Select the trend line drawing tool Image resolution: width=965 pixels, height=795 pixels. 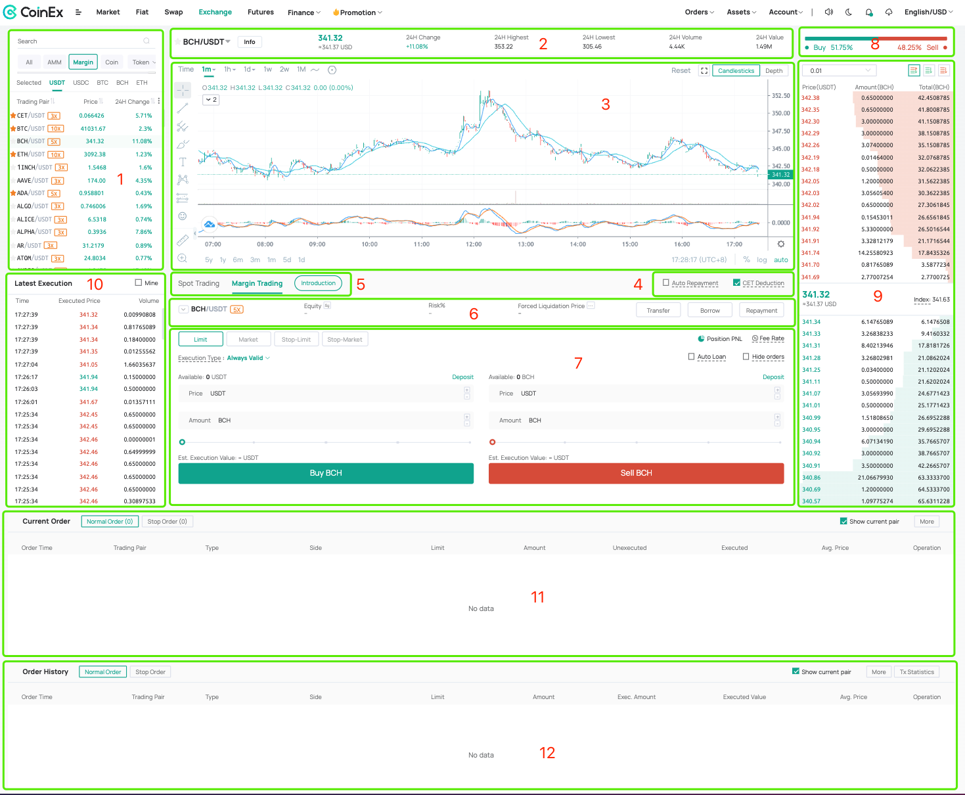(183, 108)
